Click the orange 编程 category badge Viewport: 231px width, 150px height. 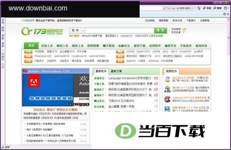coord(120,51)
